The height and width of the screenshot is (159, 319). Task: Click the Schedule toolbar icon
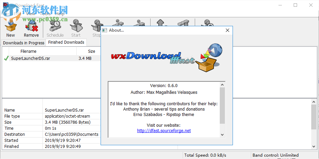pyautogui.click(x=55, y=26)
